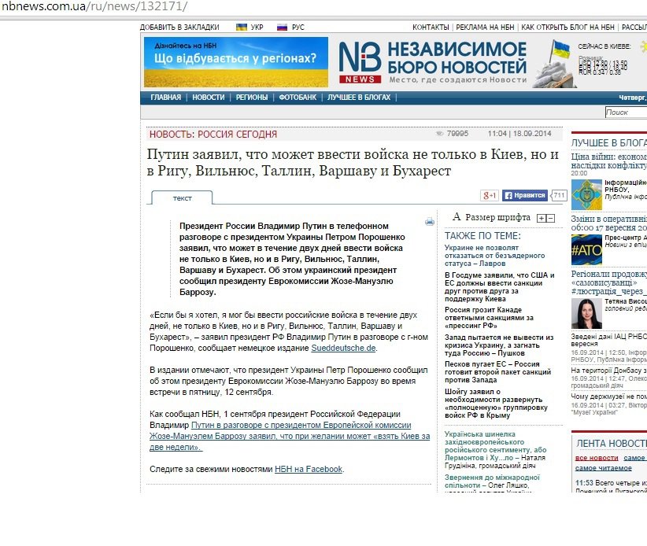Click the Facebook Нравится like button
Image resolution: width=647 pixels, height=546 pixels.
(x=525, y=195)
